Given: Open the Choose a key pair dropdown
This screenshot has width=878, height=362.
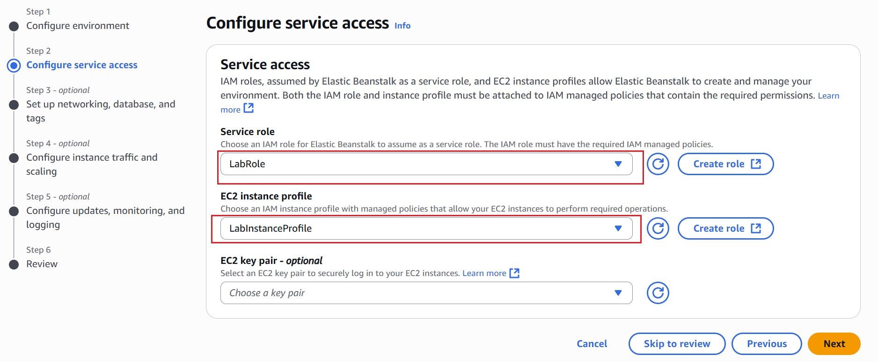Looking at the screenshot, I should pyautogui.click(x=426, y=293).
